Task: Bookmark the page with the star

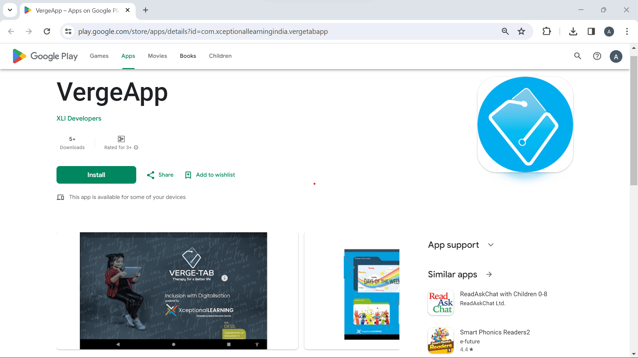Action: coord(521,31)
